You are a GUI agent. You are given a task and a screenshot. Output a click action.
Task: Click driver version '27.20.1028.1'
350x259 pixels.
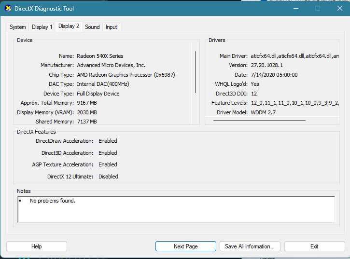pos(267,65)
